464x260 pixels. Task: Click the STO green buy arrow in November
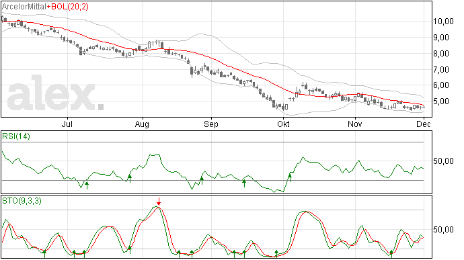391,254
